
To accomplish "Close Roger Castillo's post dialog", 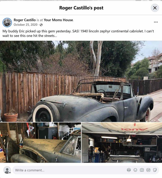I will 155,8.
